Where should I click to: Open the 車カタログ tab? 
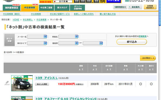click(62, 8)
